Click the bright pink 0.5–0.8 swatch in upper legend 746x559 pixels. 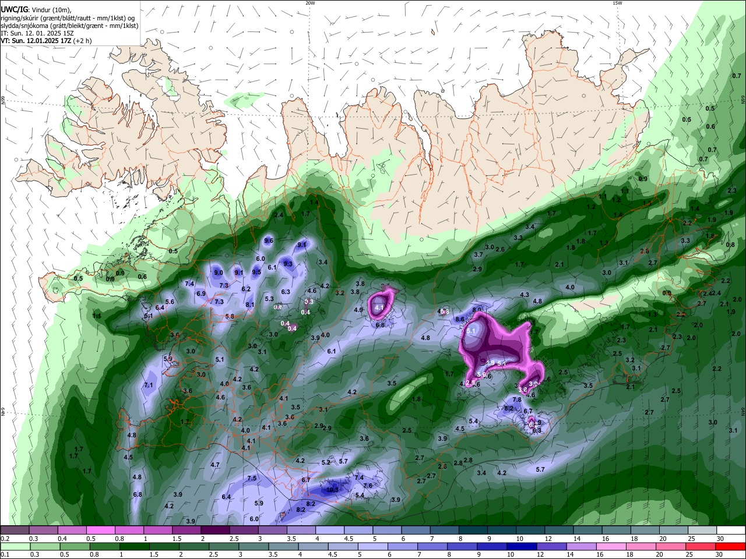coord(100,530)
